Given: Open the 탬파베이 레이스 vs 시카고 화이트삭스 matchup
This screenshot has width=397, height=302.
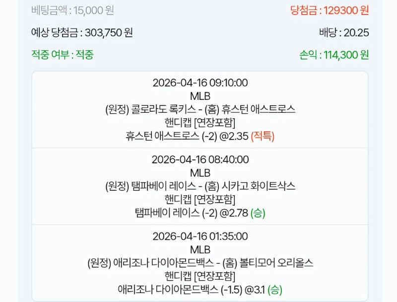Looking at the screenshot, I should pos(200,186).
